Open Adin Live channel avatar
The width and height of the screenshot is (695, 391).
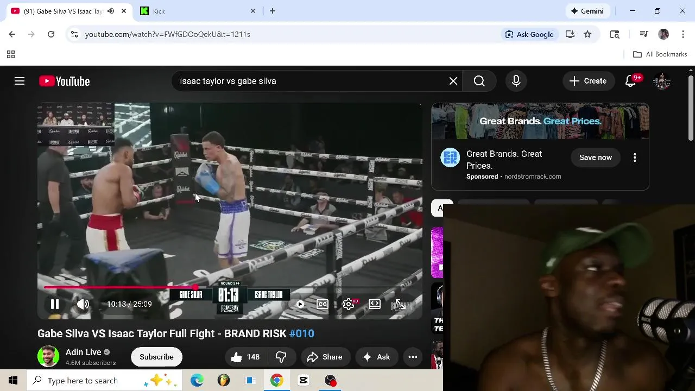(x=48, y=357)
